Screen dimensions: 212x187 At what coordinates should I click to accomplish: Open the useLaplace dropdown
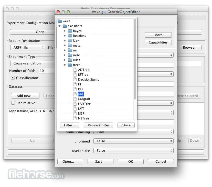click(x=133, y=151)
